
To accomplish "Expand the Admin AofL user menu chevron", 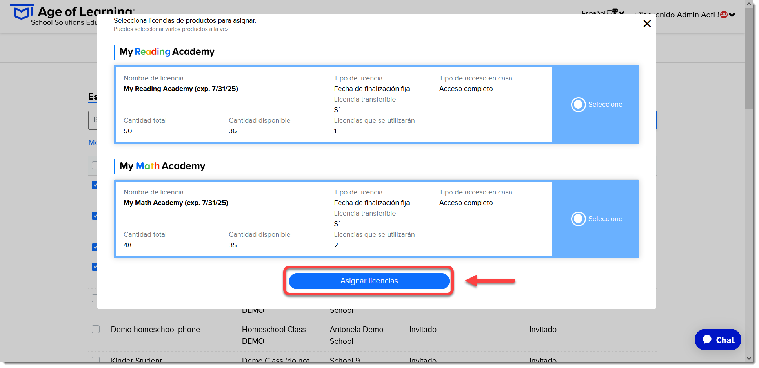I will (x=732, y=15).
